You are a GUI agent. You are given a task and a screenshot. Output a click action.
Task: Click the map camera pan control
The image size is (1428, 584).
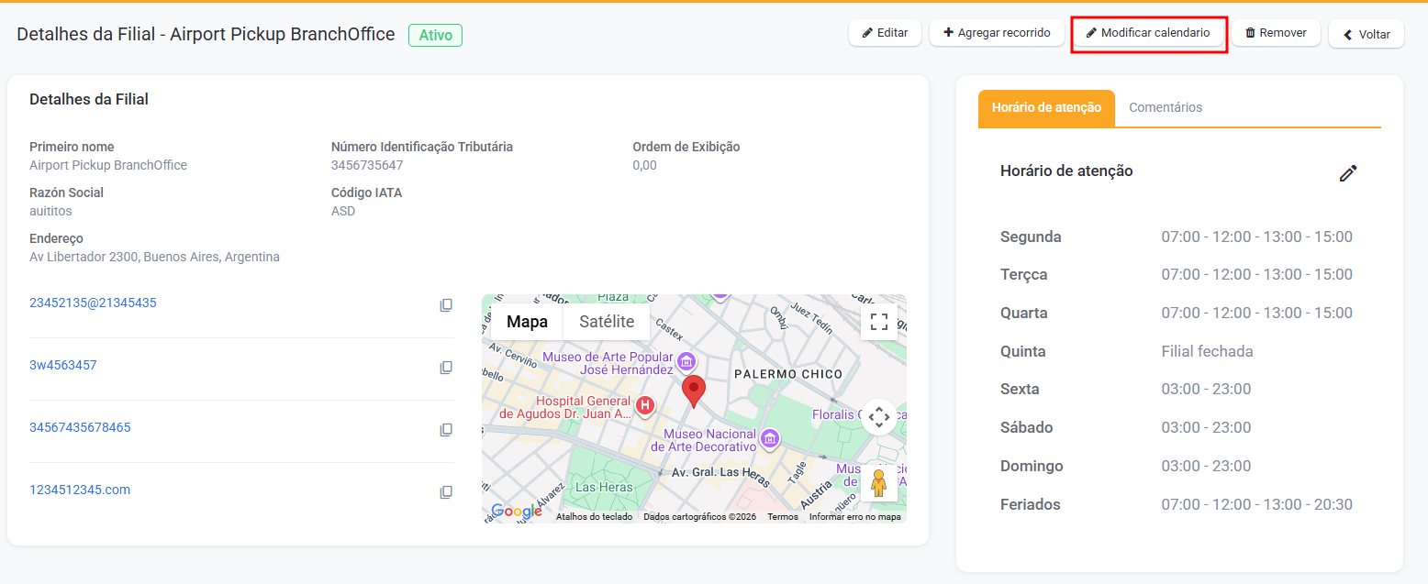(878, 417)
